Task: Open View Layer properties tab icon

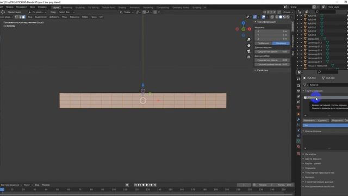Action: [x=299, y=96]
